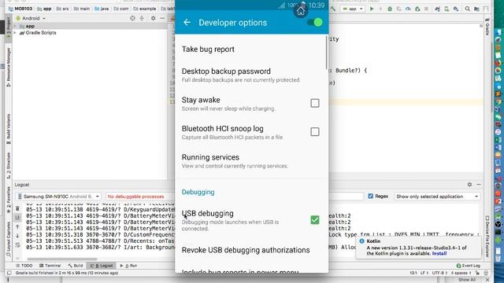
Task: Clear logcat with the trash icon
Action: 17,208
